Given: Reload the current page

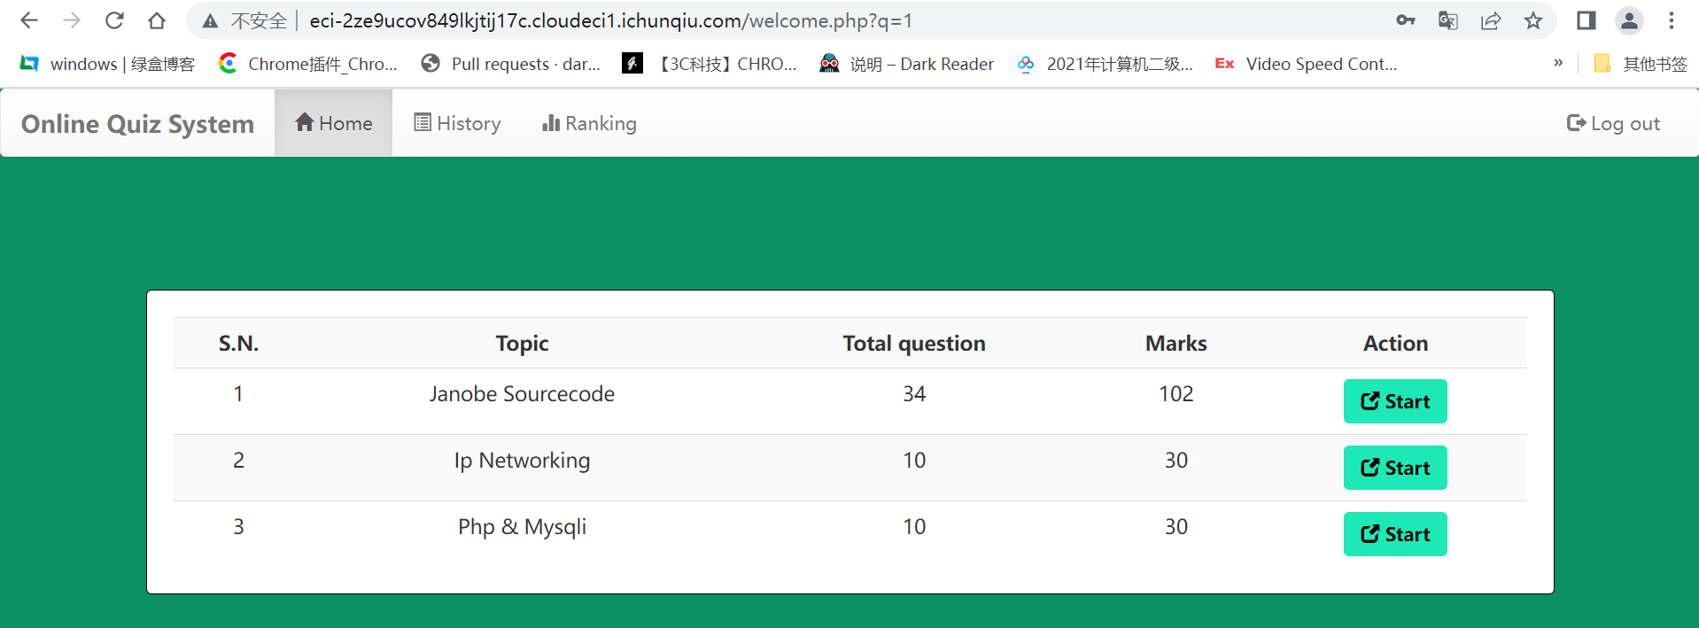Looking at the screenshot, I should pyautogui.click(x=114, y=20).
